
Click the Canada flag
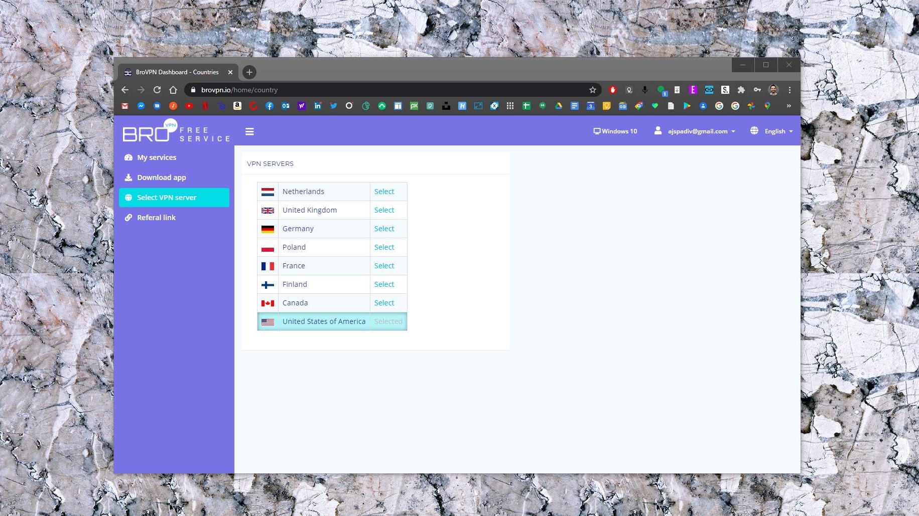(x=268, y=303)
